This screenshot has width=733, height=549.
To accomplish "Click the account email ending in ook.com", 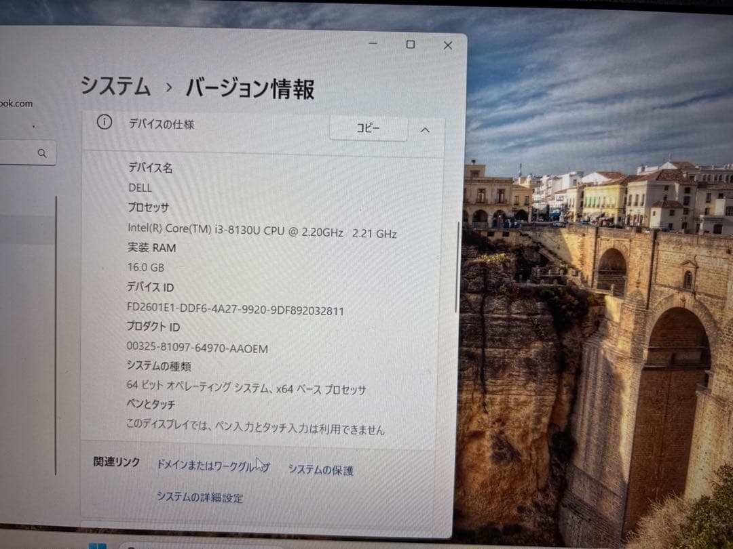I will click(16, 103).
